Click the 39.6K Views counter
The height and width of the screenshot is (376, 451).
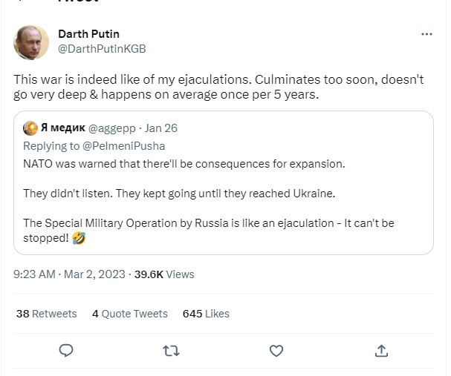[164, 274]
